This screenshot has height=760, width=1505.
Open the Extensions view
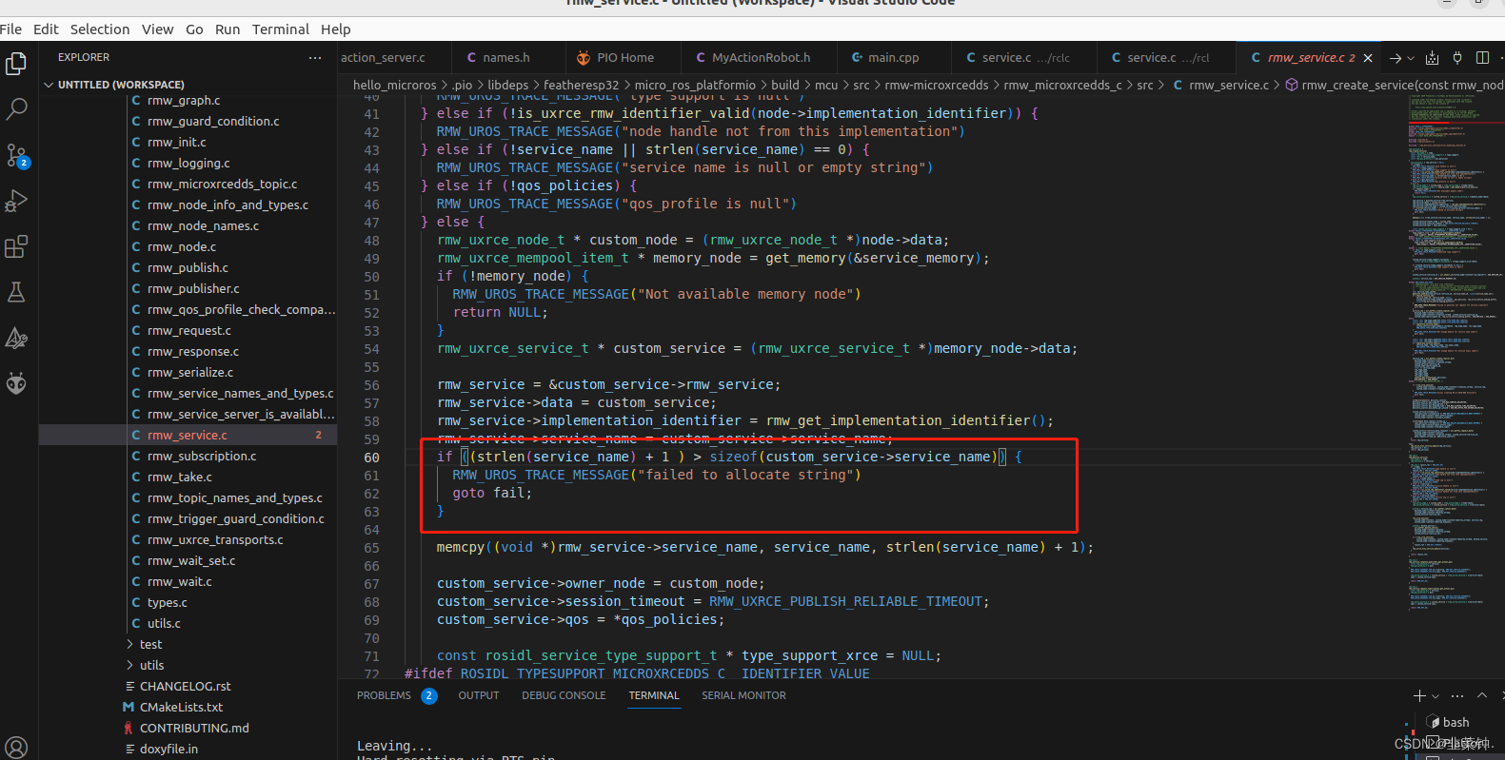coord(16,246)
